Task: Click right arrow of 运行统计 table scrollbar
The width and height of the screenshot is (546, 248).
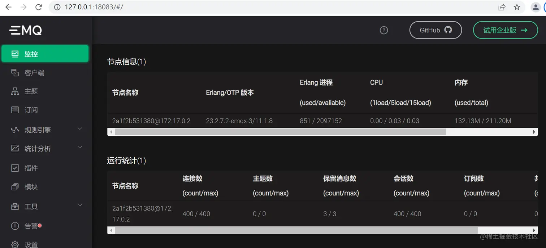Action: click(x=534, y=230)
